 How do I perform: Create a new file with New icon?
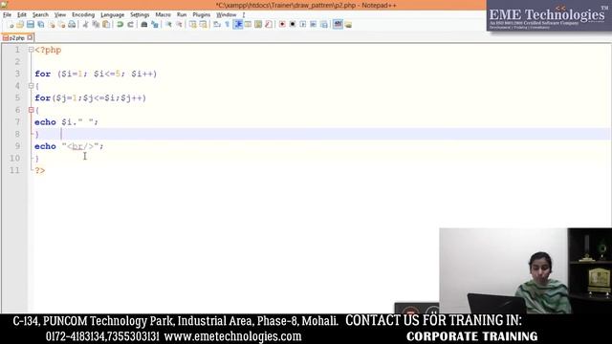(11, 25)
